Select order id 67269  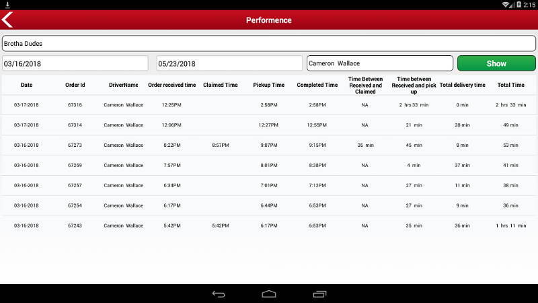point(75,165)
